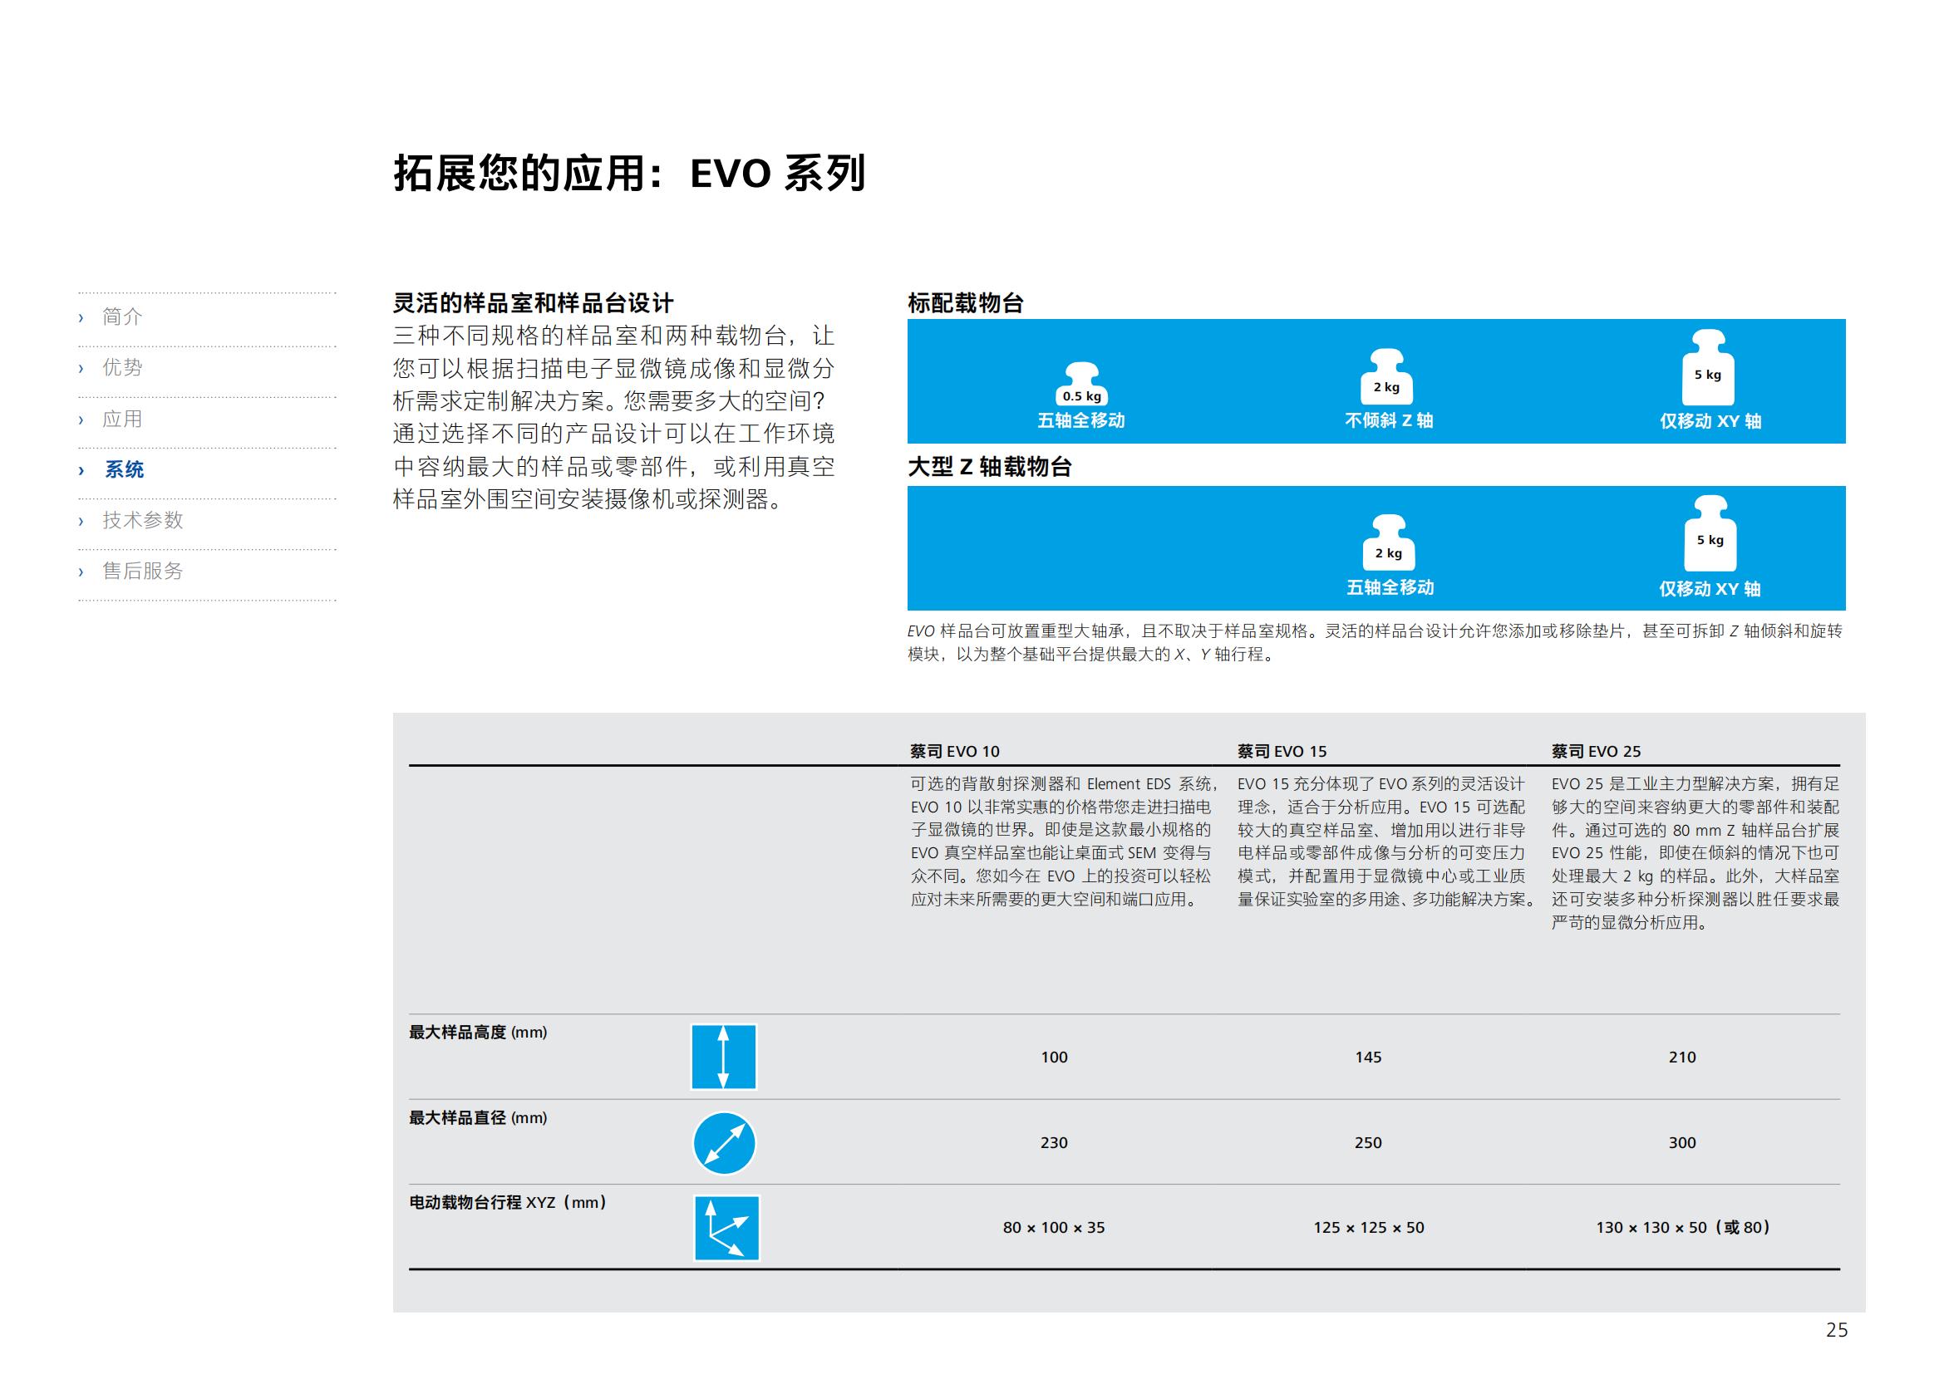Open the 优势 navigation item
Viewport: 1944px width, 1374px height.
click(x=123, y=367)
